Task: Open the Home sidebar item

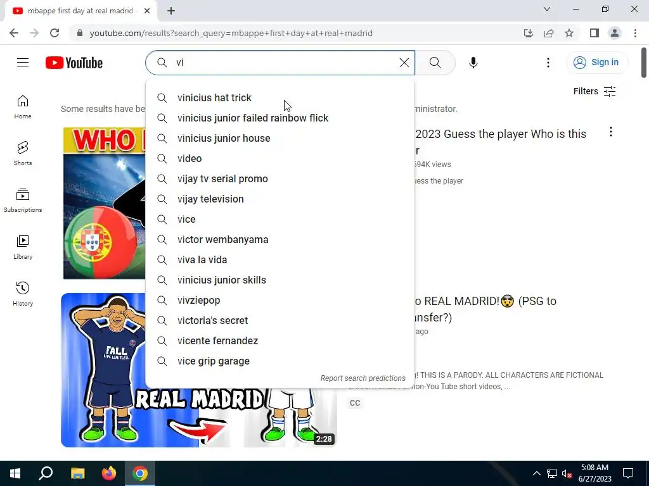Action: [x=23, y=107]
